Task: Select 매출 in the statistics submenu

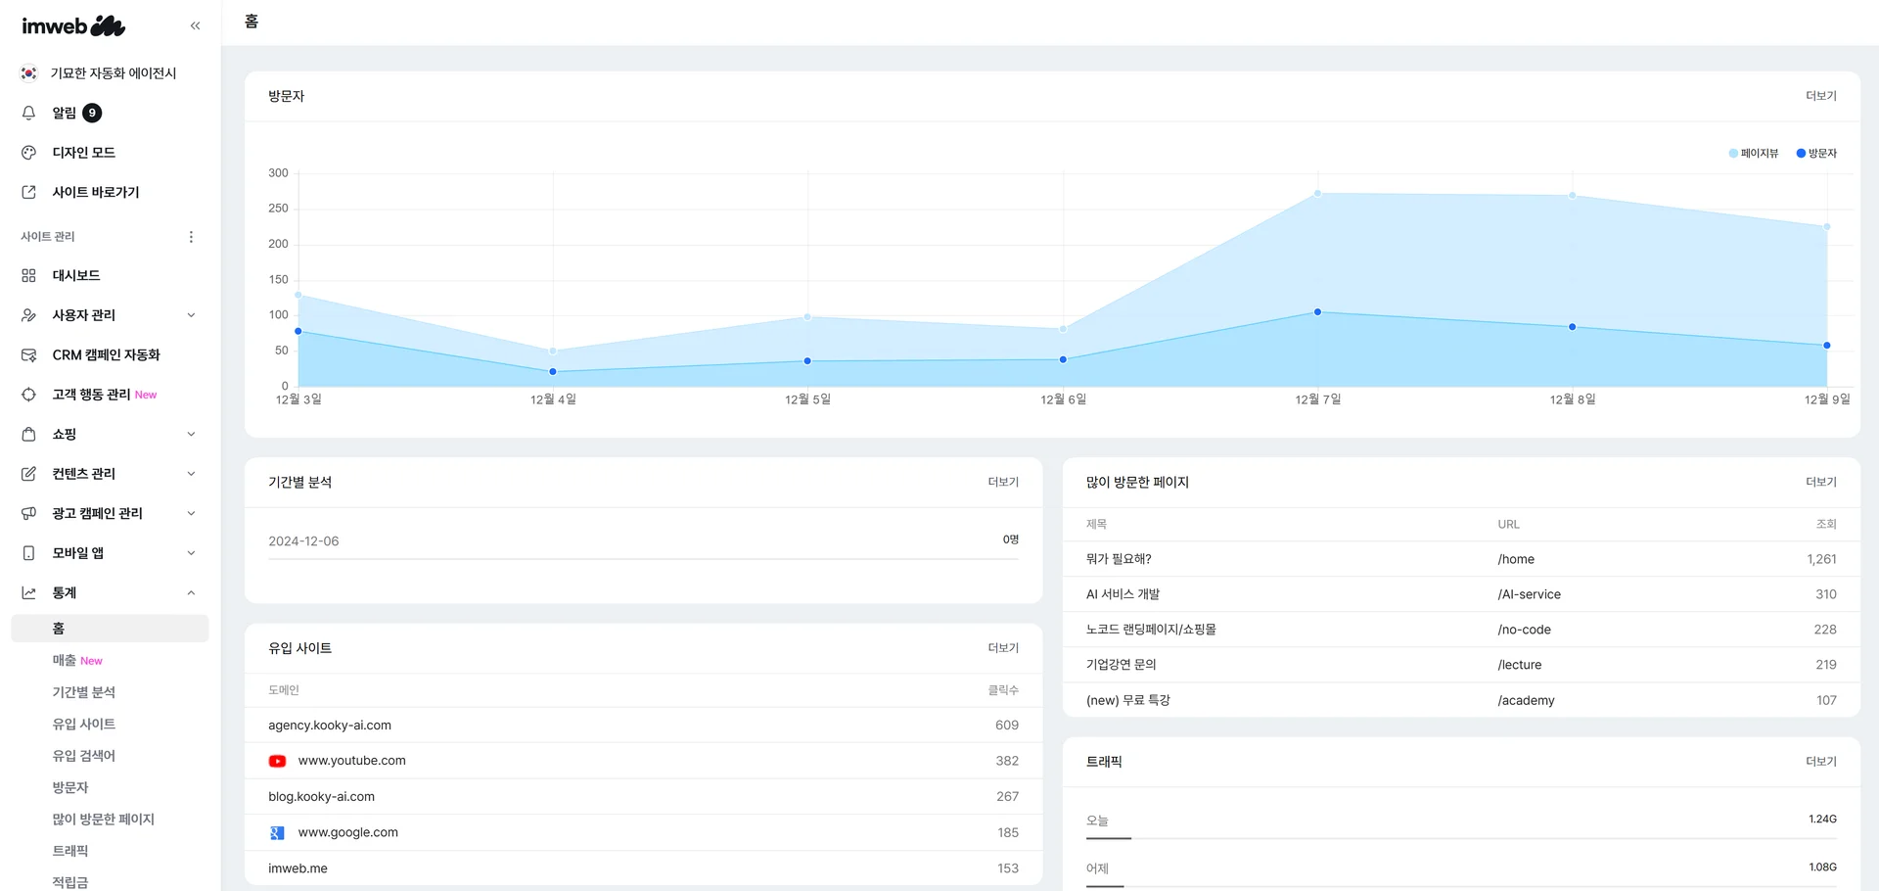Action: click(x=65, y=661)
